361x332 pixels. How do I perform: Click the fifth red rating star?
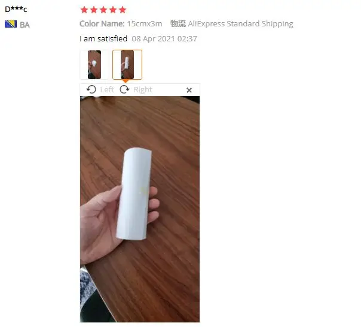click(x=123, y=10)
